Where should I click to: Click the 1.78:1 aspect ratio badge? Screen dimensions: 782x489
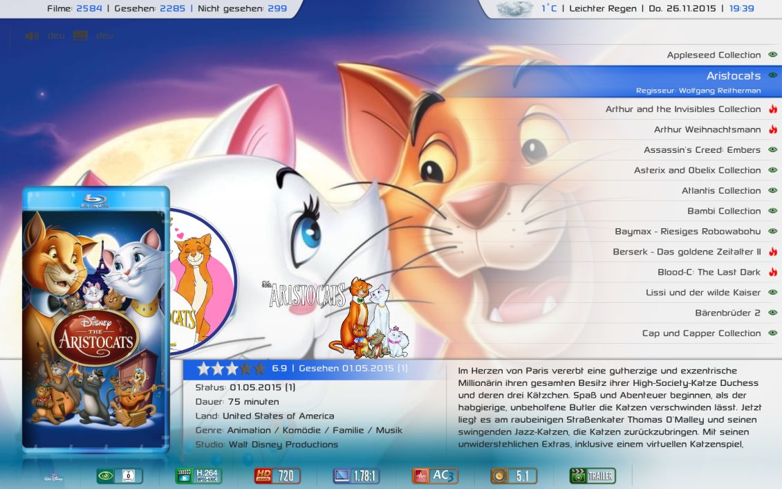coord(356,476)
